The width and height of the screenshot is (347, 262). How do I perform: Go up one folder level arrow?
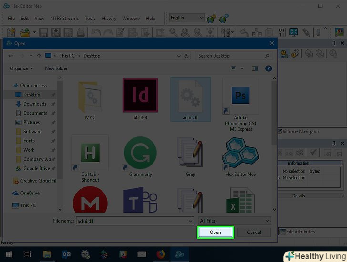[x=39, y=56]
